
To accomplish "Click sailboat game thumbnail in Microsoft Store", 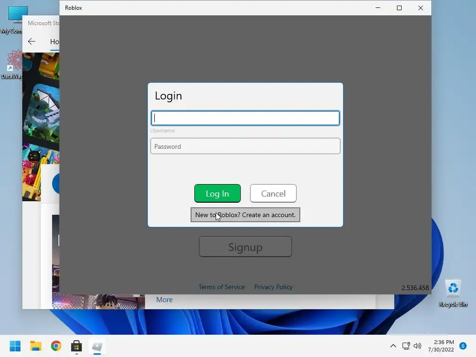I will tap(42, 114).
